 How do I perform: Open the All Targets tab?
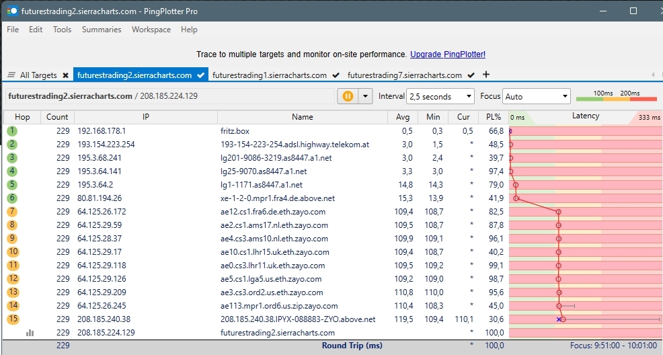[x=38, y=75]
